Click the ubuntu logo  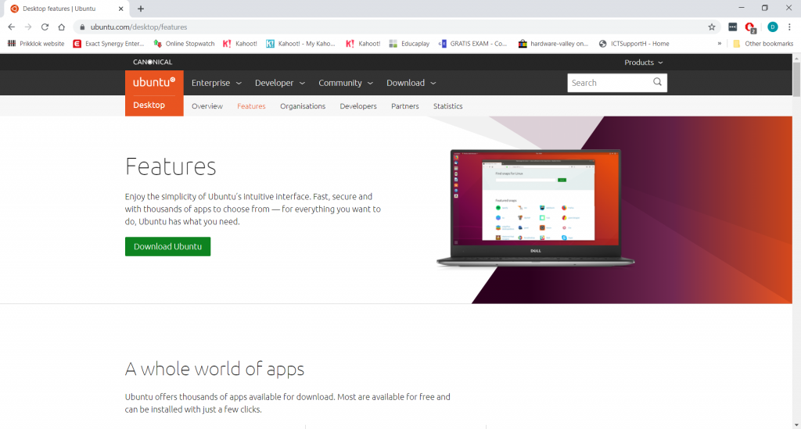pyautogui.click(x=154, y=82)
